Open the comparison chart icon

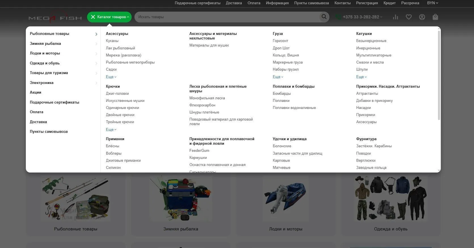click(x=395, y=17)
